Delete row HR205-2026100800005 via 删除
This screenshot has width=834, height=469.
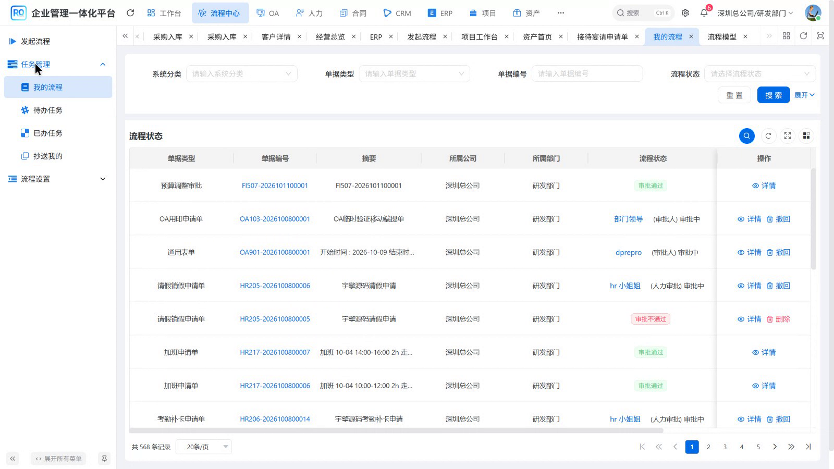(x=778, y=319)
